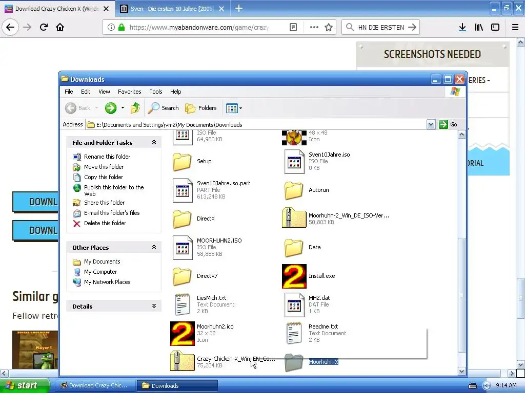The image size is (525, 393).
Task: Bookmark this page with the star icon
Action: (329, 27)
